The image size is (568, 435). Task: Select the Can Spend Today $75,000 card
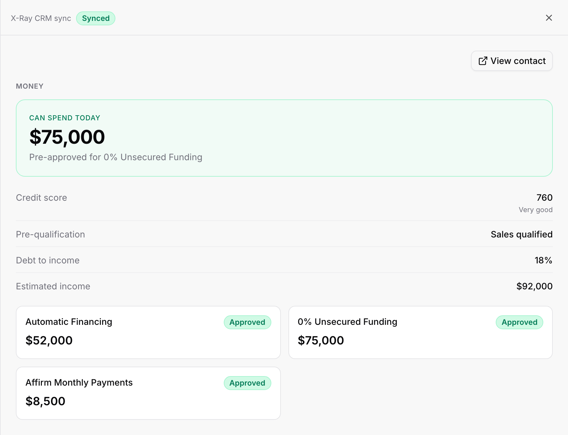point(284,138)
